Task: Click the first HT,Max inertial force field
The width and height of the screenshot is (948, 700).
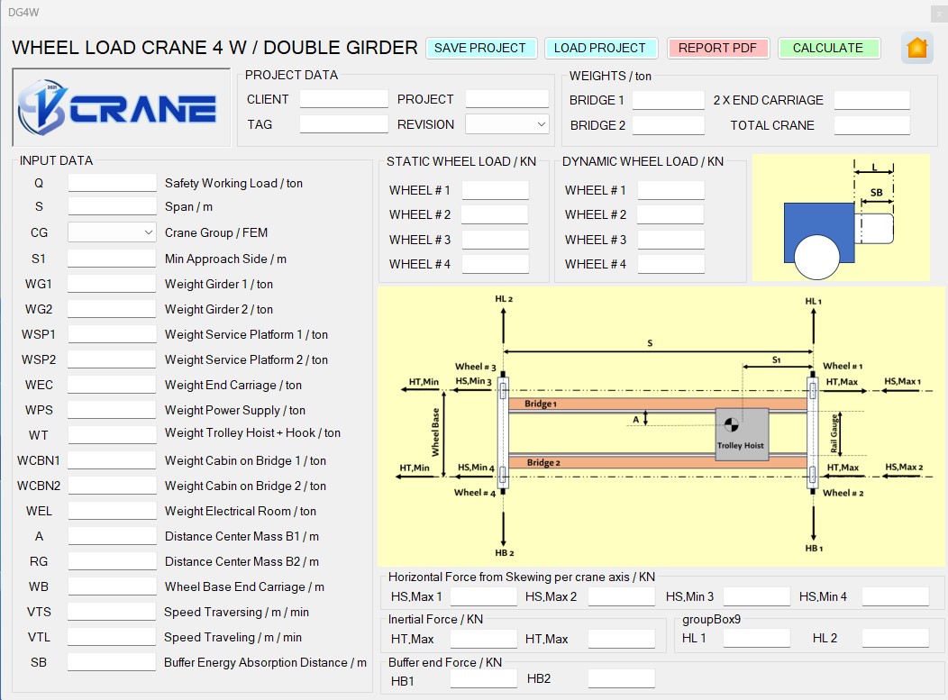Action: 484,639
